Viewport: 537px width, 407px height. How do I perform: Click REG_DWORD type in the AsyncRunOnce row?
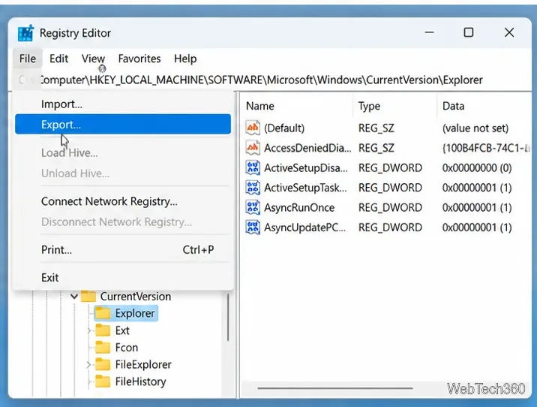pyautogui.click(x=390, y=207)
